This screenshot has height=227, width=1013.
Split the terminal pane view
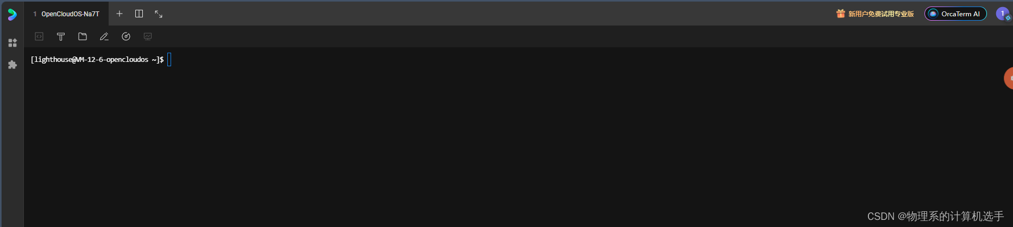click(139, 14)
